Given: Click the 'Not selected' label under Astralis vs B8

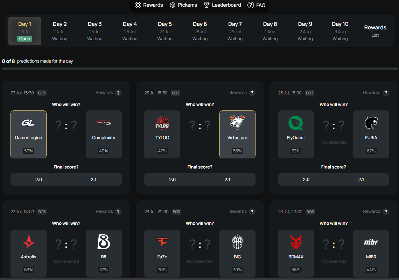Looking at the screenshot, I should point(66,261).
